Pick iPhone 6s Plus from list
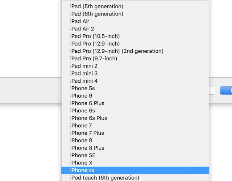 click(x=135, y=118)
